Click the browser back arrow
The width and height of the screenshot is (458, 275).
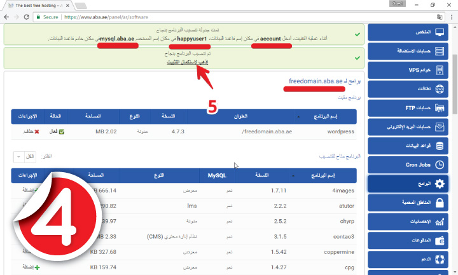pyautogui.click(x=6, y=17)
